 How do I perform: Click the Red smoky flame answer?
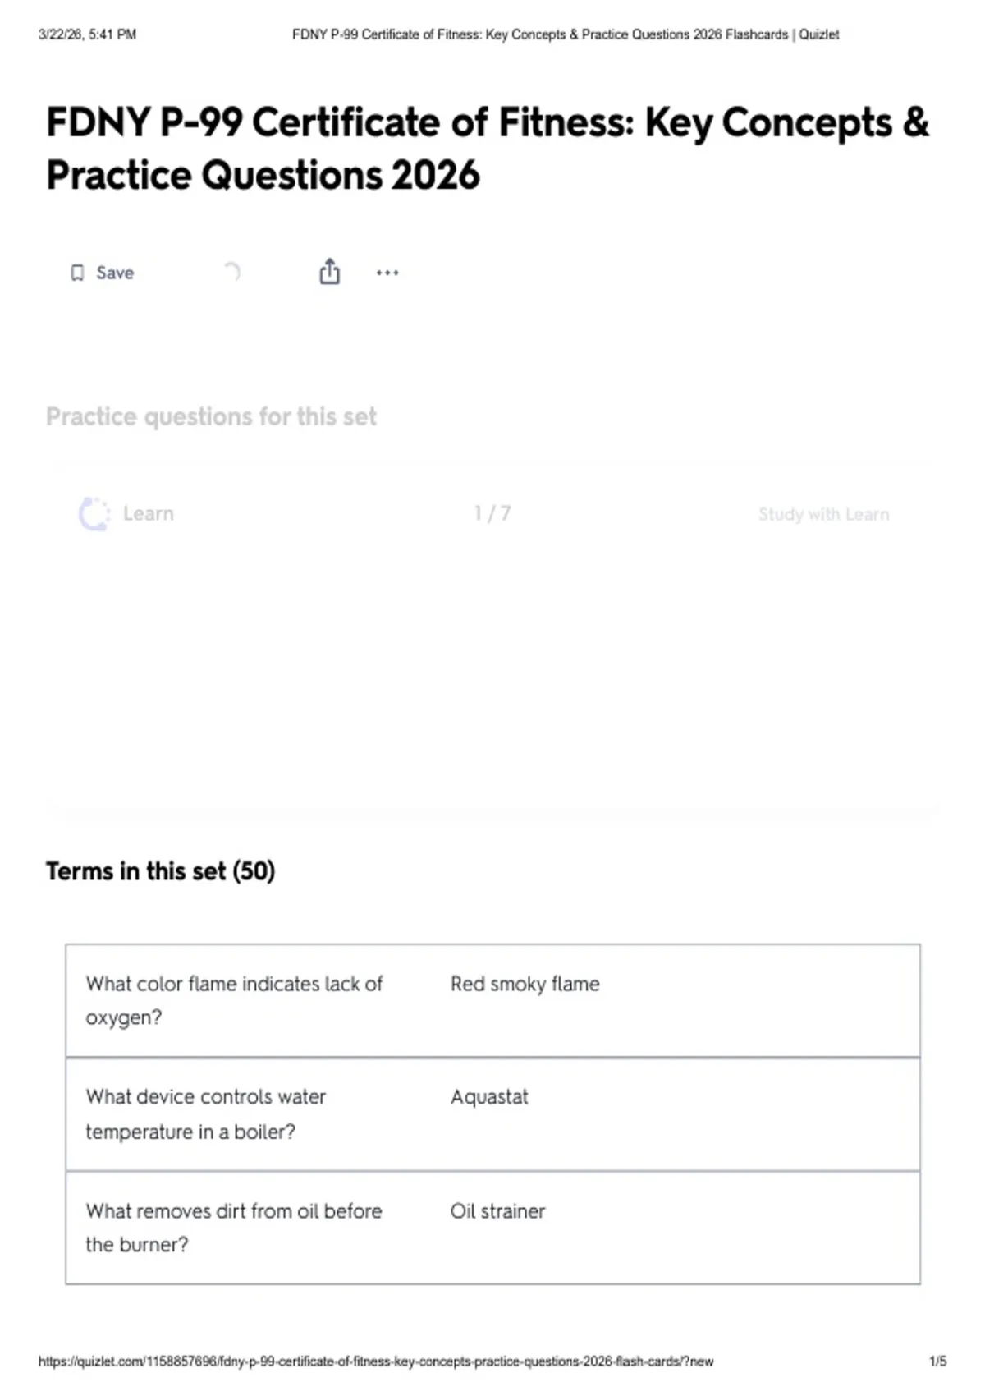(x=525, y=984)
